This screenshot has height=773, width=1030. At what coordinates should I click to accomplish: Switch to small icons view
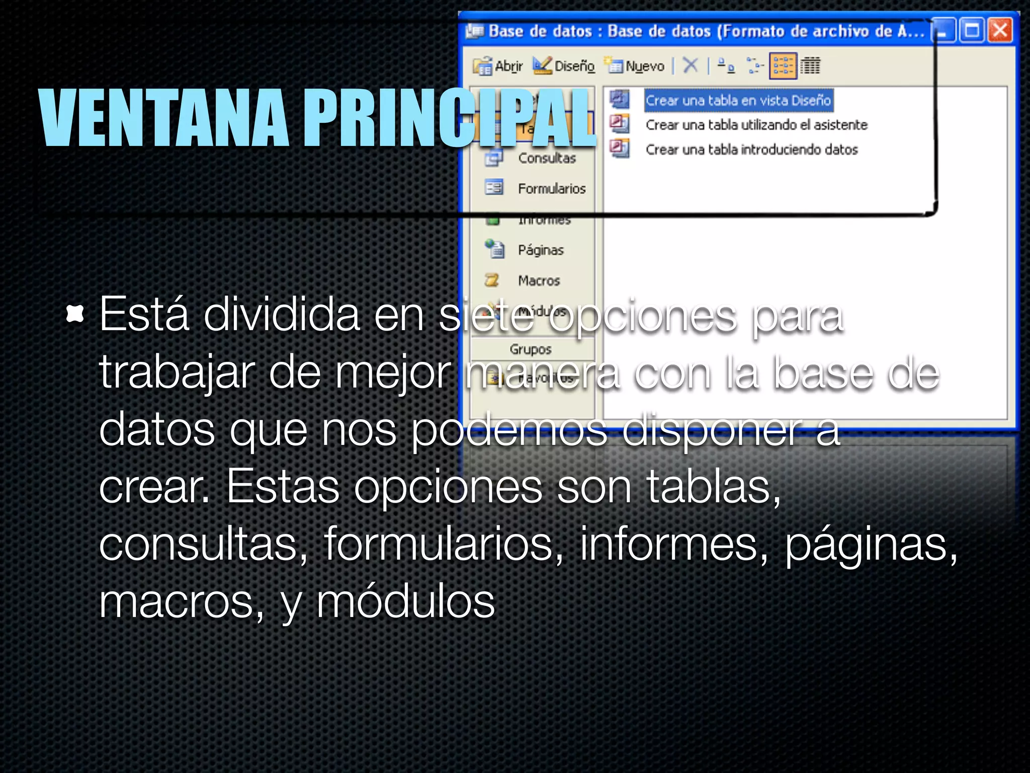(x=754, y=65)
